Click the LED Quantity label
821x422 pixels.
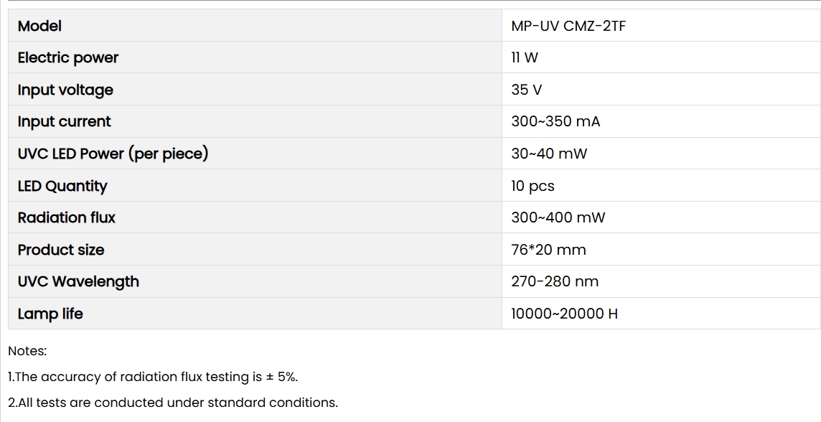pos(62,186)
